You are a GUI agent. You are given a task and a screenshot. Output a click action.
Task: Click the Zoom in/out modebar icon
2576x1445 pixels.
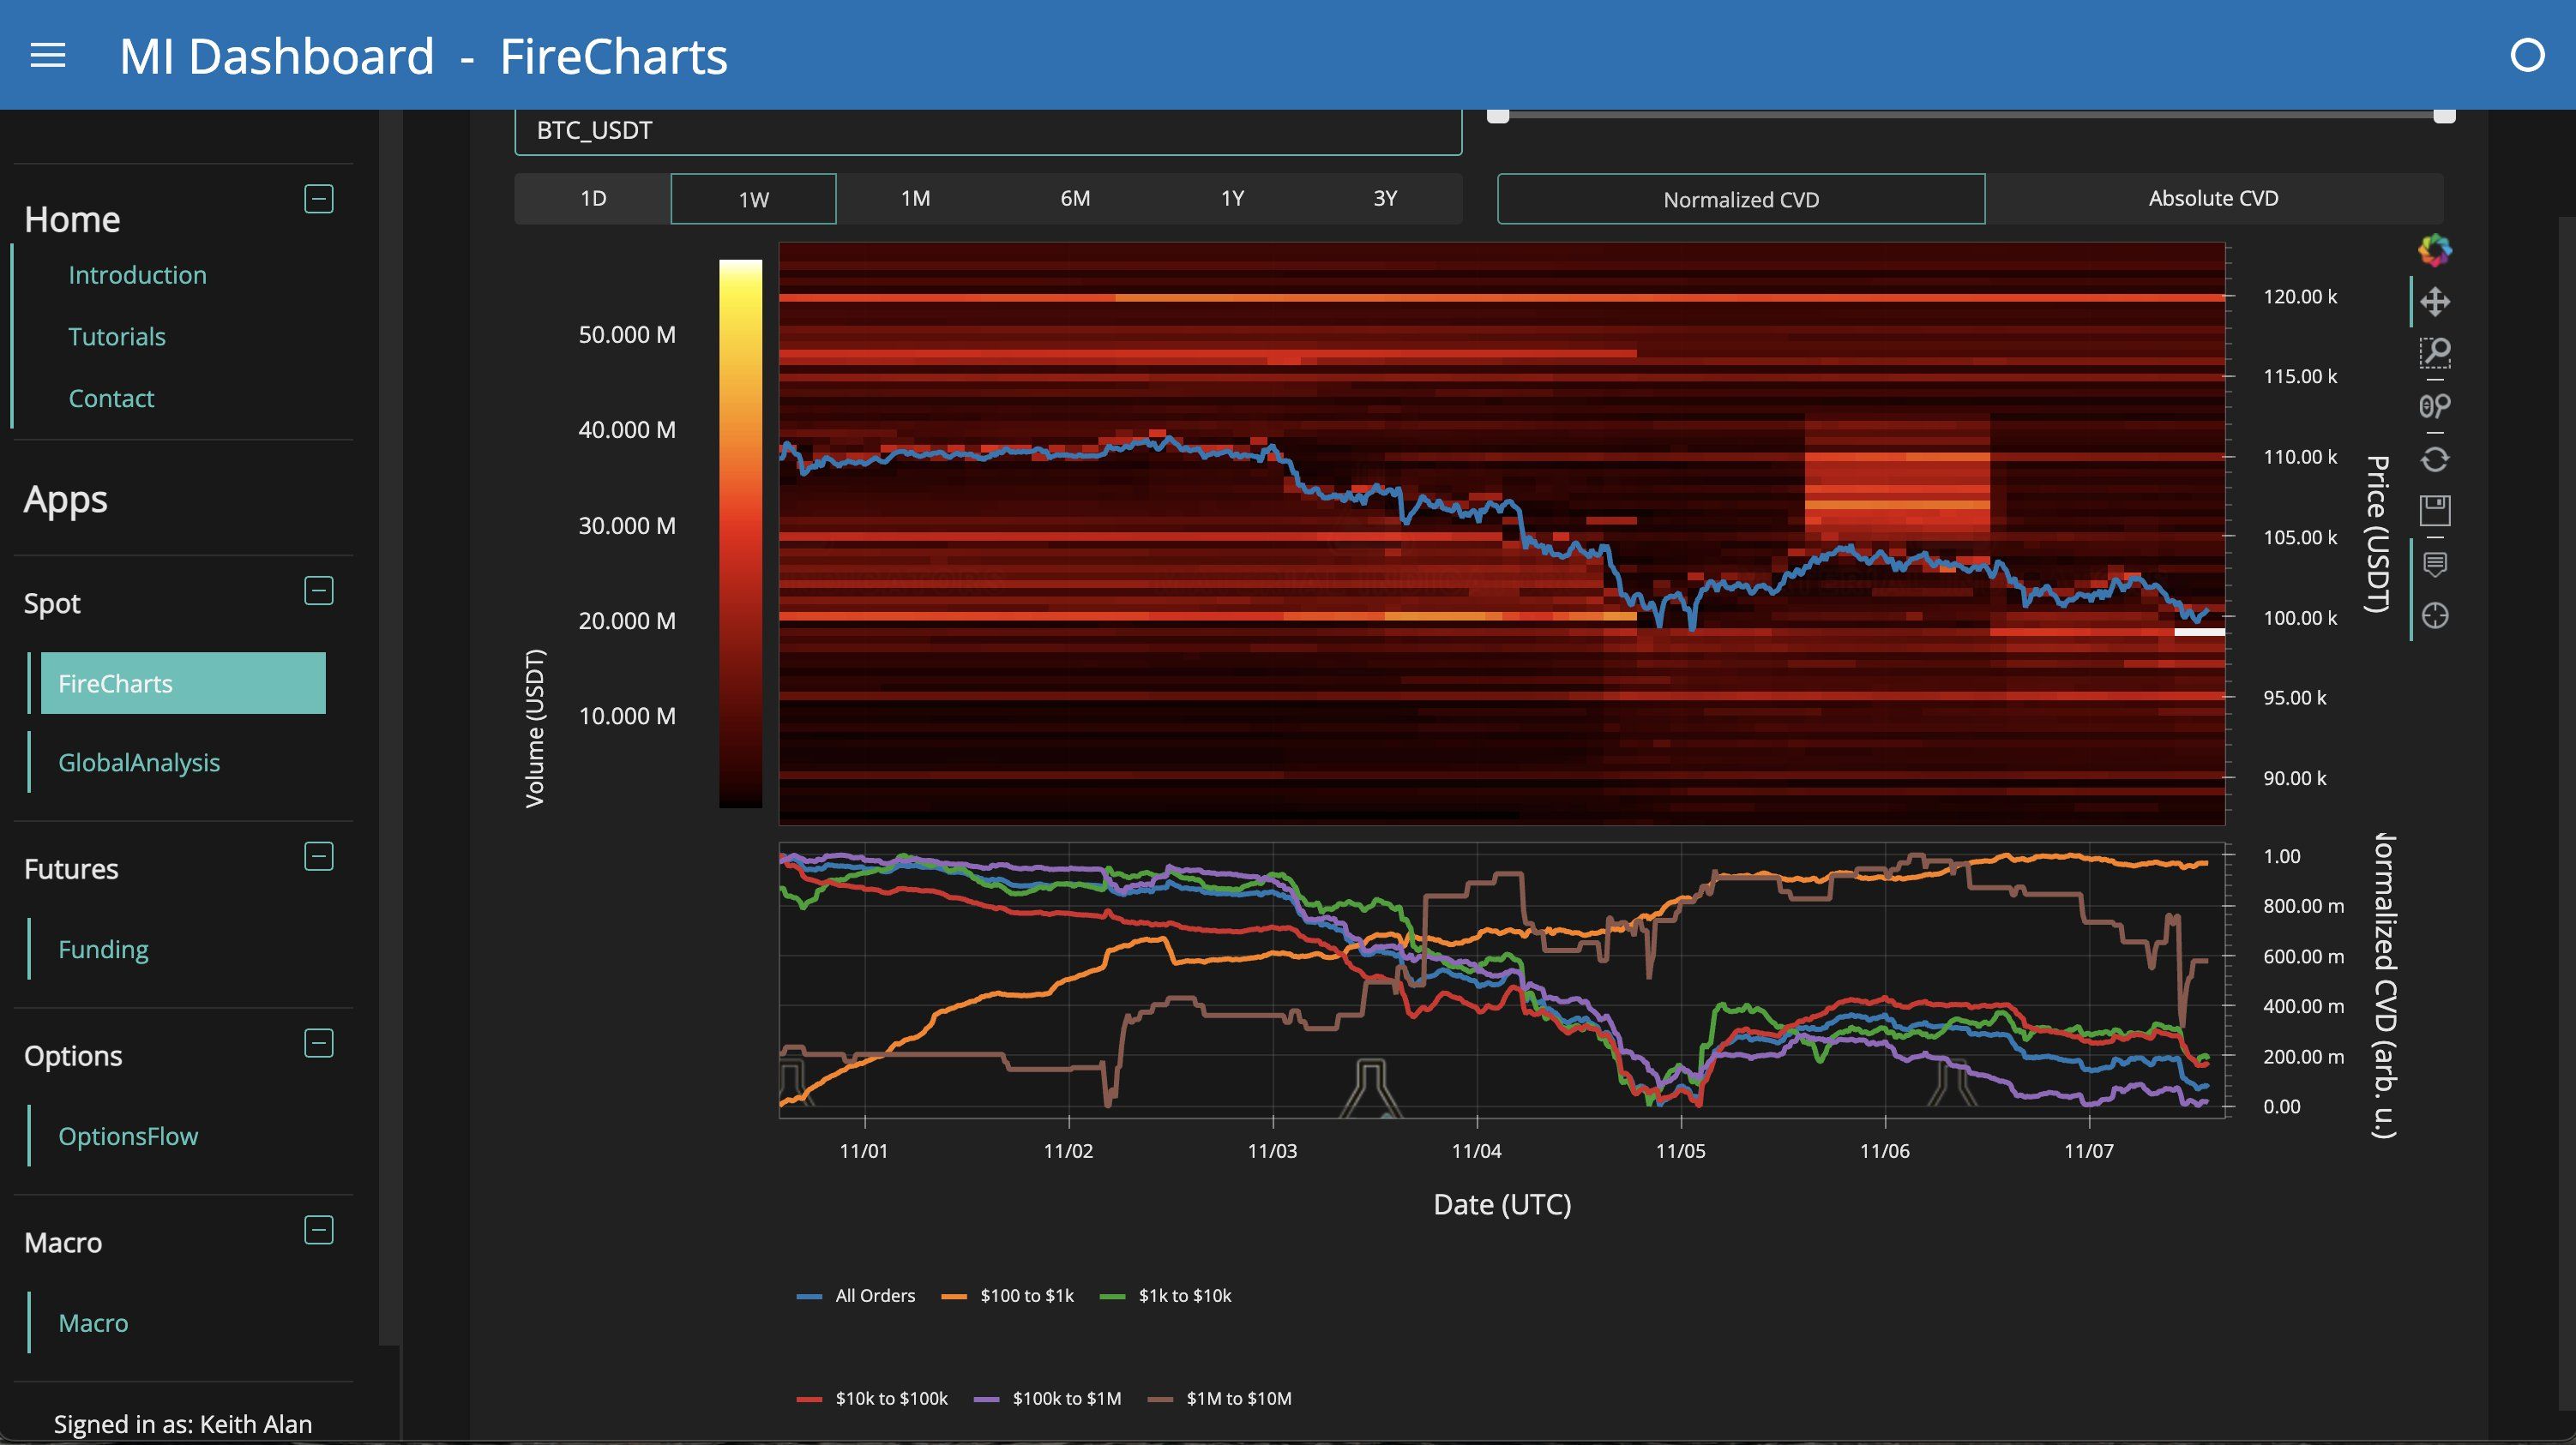tap(2437, 407)
